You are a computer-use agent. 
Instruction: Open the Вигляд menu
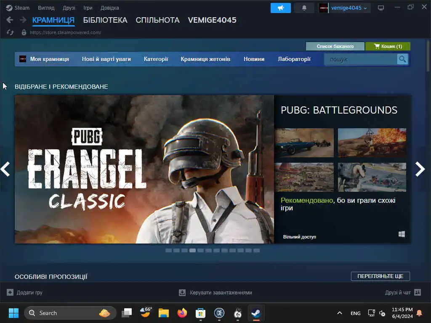(x=46, y=8)
